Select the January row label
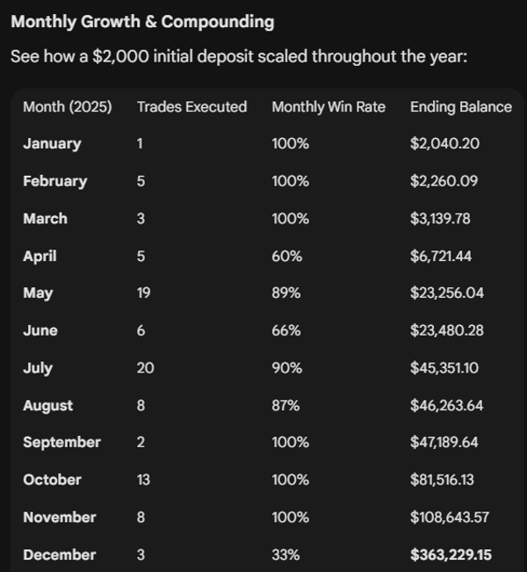The width and height of the screenshot is (527, 572). [52, 143]
